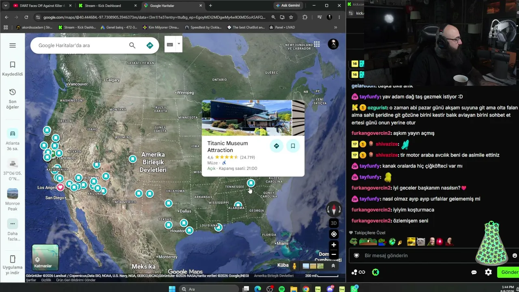
Task: Send chat message with Gönder button
Action: coord(509,272)
